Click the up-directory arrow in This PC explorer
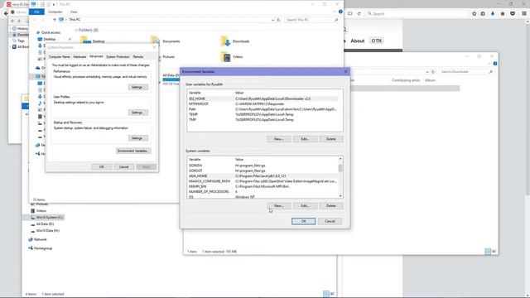The width and height of the screenshot is (530, 298). coord(55,20)
